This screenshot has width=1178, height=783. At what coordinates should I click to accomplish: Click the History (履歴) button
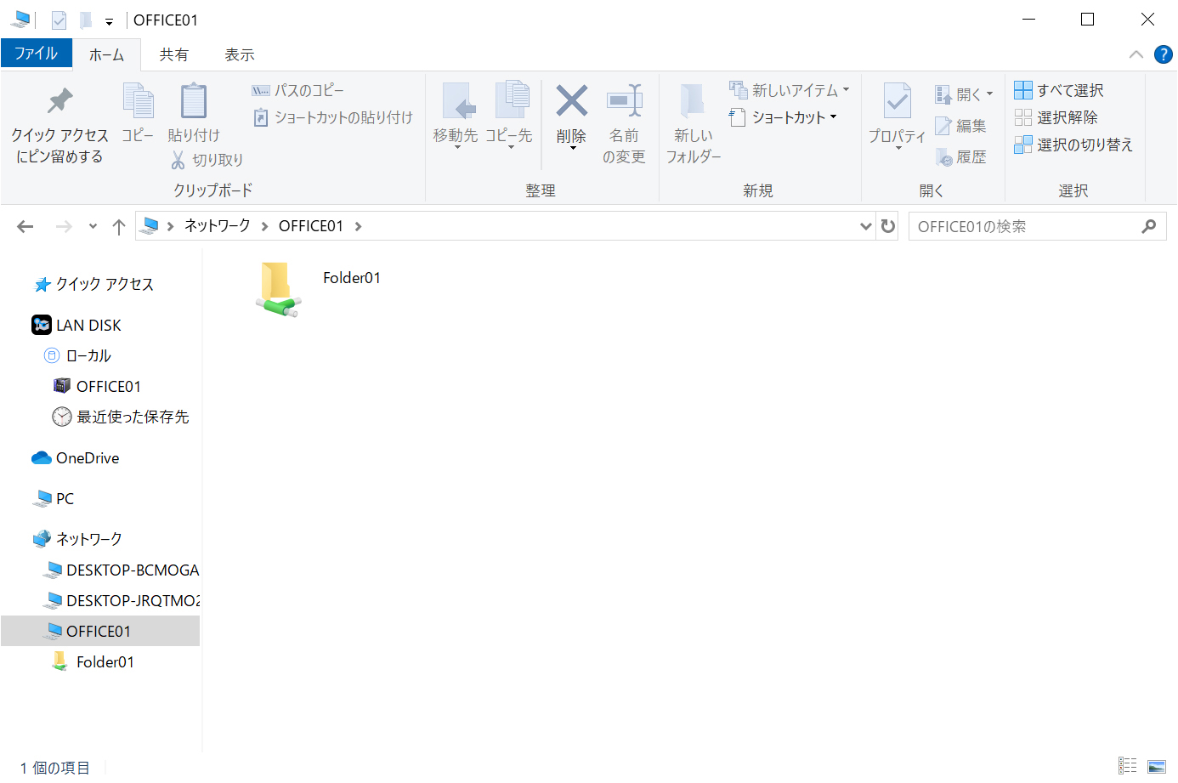[x=961, y=157]
